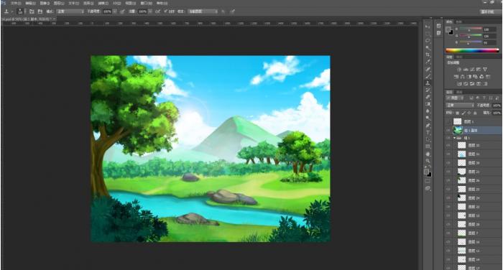Open the brush mode dropdown in options bar
The width and height of the screenshot is (503, 270).
tap(70, 11)
